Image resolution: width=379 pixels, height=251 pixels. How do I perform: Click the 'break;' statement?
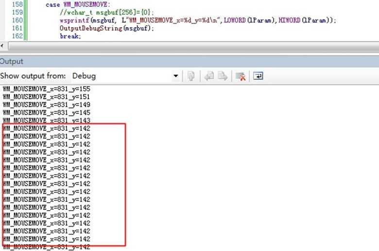click(x=70, y=36)
